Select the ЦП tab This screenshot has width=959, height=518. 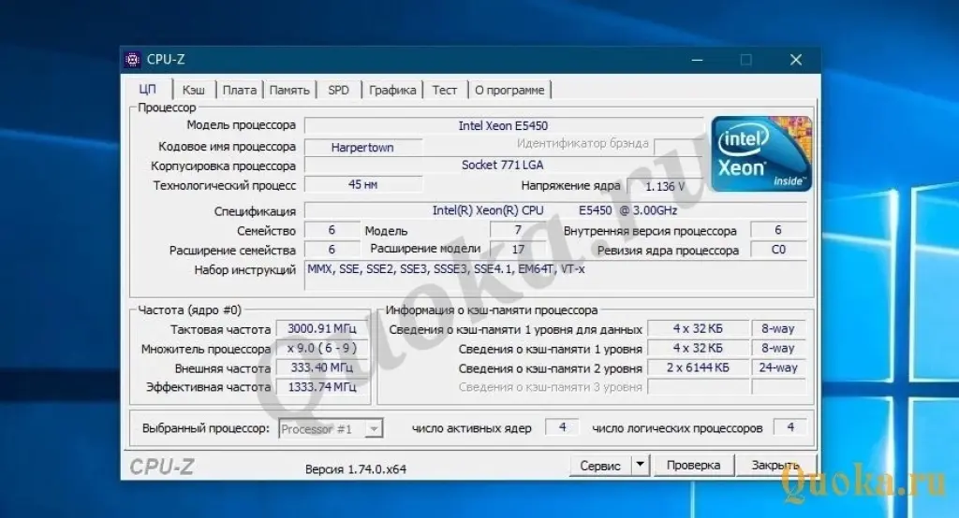[147, 89]
